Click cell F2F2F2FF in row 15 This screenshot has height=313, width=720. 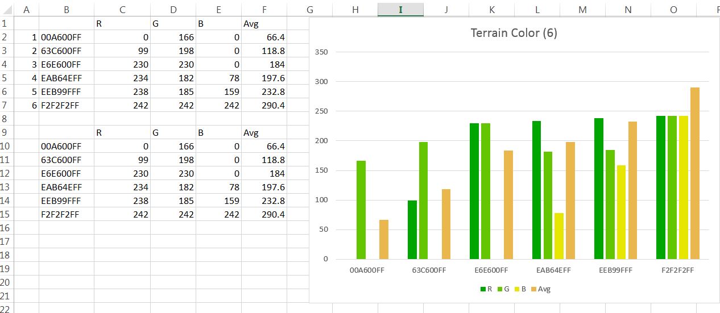pyautogui.click(x=67, y=214)
